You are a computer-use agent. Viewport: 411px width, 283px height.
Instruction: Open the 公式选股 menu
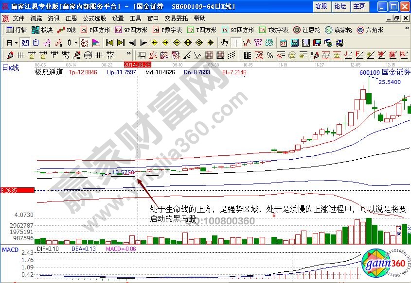pyautogui.click(x=94, y=18)
